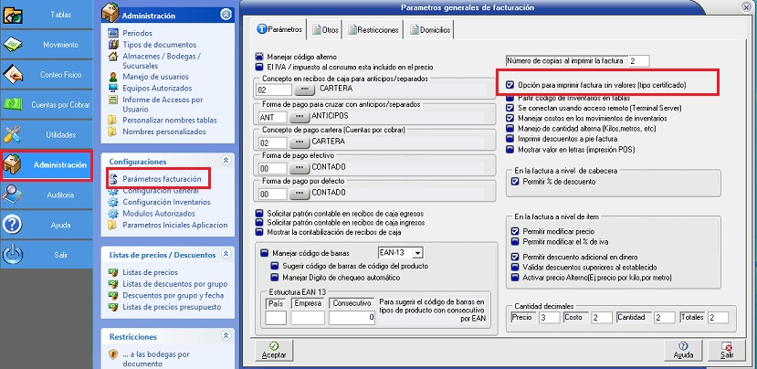Switch to the Restricciones tab
This screenshot has height=369, width=757.
click(x=373, y=30)
